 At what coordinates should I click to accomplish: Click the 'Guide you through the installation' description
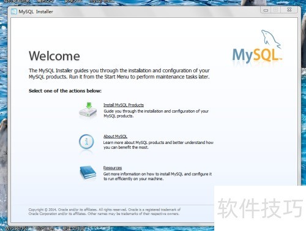coord(156,113)
